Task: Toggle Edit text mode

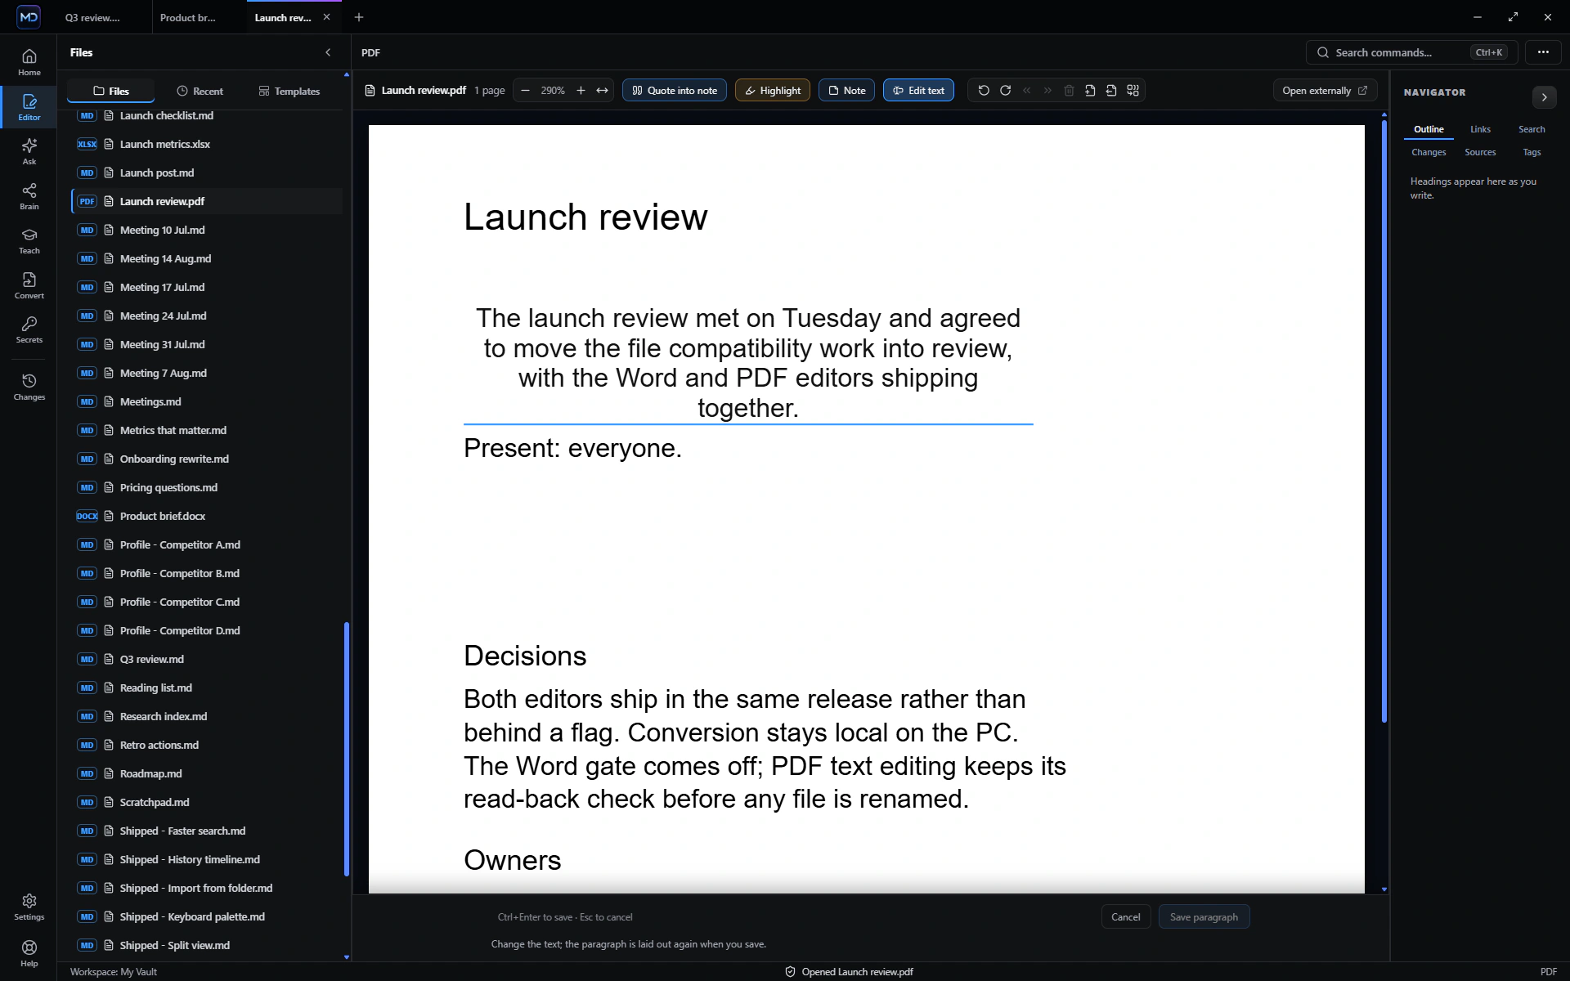Action: click(x=918, y=91)
